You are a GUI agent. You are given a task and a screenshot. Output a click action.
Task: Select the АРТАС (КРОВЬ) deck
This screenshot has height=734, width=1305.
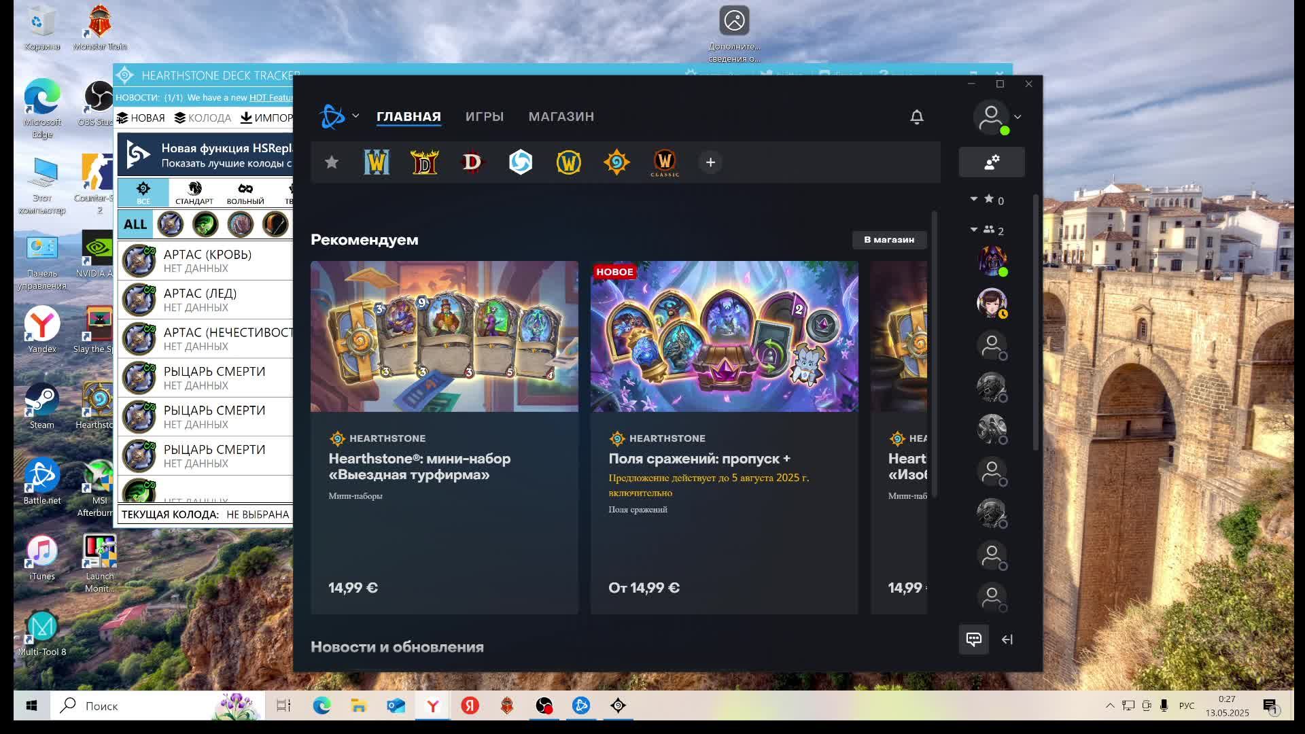tap(205, 261)
